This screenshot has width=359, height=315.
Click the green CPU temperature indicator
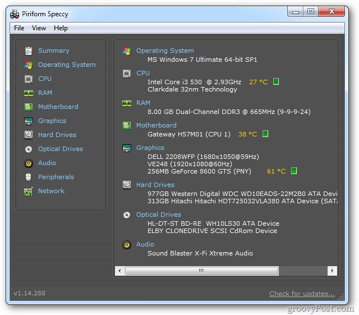tap(276, 81)
